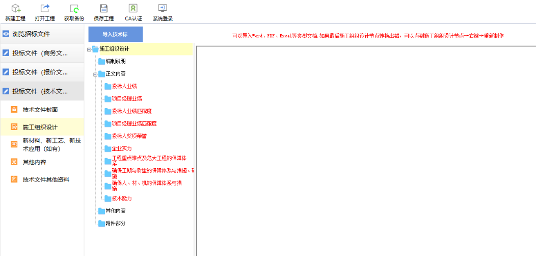This screenshot has height=256, width=536.
Task: Open the CA认证 certification icon
Action: click(x=133, y=8)
